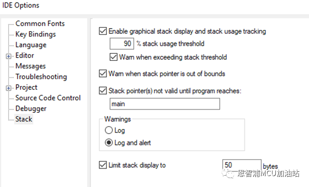Select the Stack options category
Screen dimensions: 309x187
pyautogui.click(x=24, y=119)
